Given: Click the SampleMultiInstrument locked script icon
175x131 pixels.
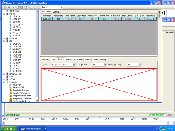Looking at the screenshot, I should (x=10, y=96).
